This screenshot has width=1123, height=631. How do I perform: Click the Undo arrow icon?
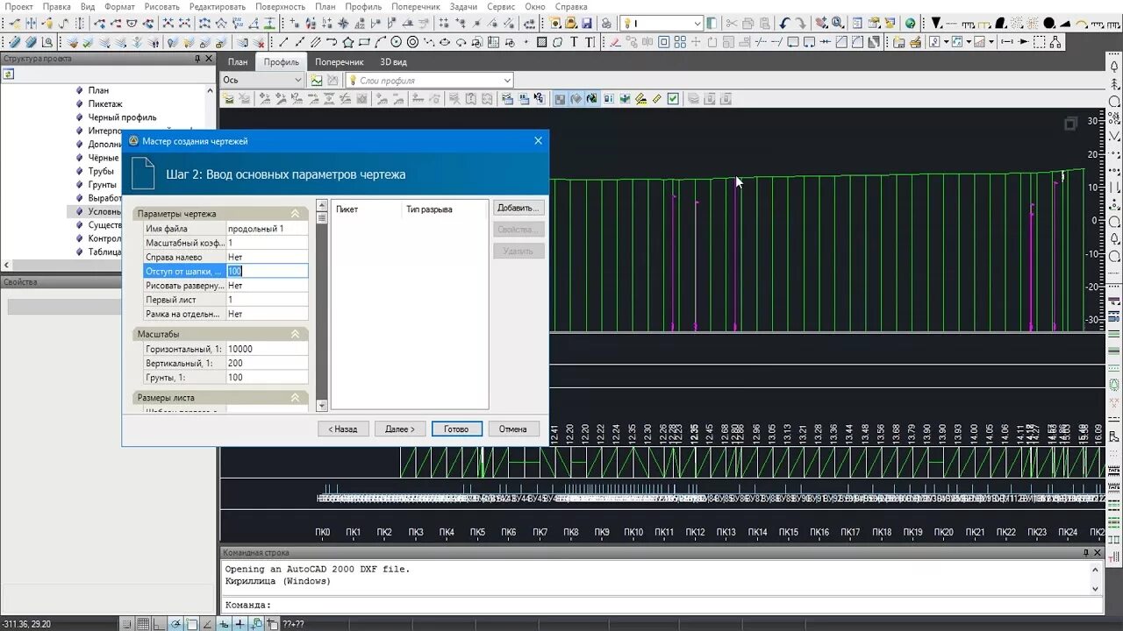[785, 23]
